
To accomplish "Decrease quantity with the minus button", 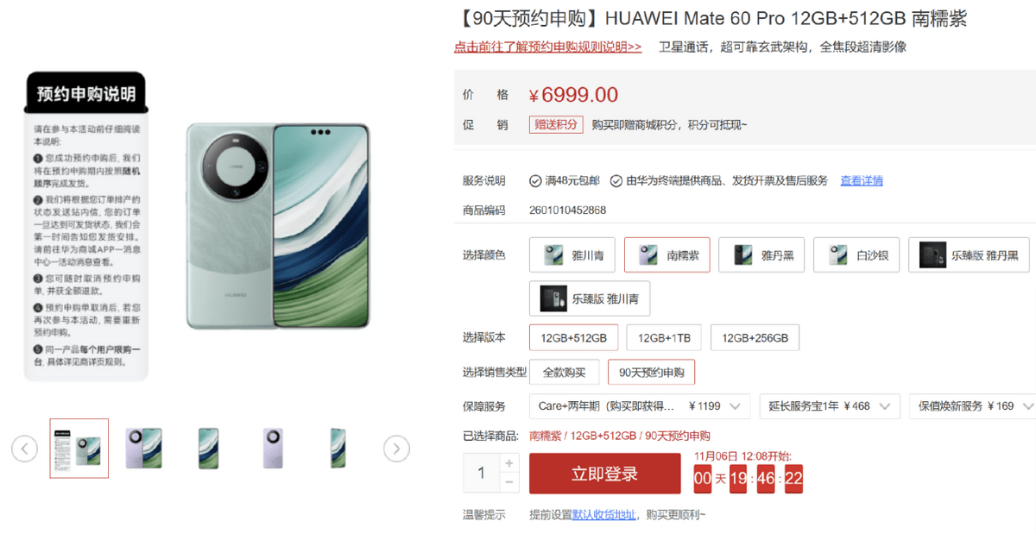I will pyautogui.click(x=509, y=483).
